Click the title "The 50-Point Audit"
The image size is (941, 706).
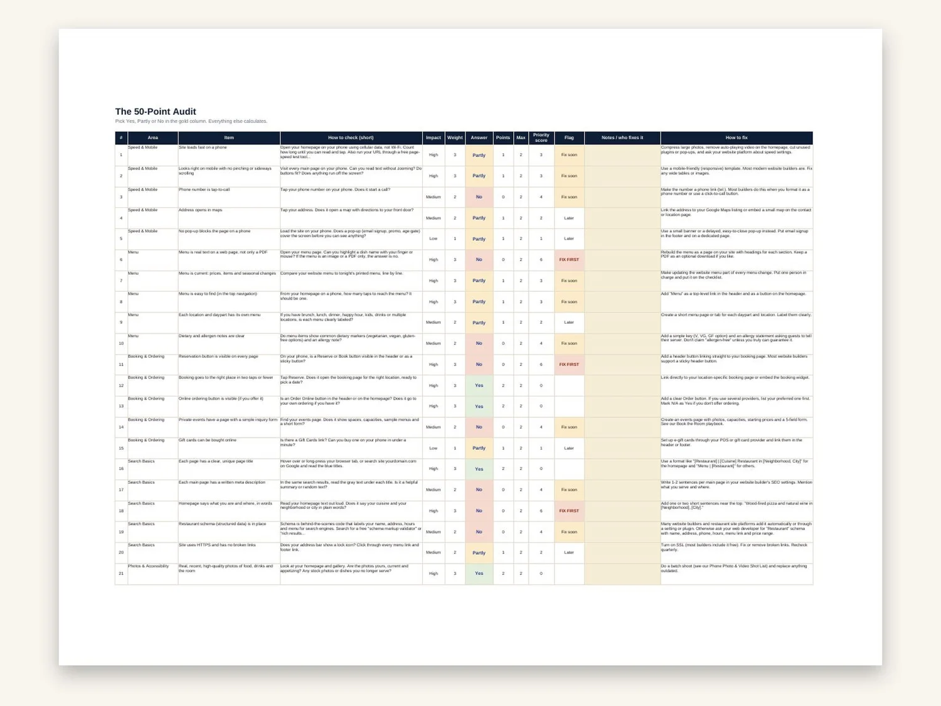click(x=156, y=111)
